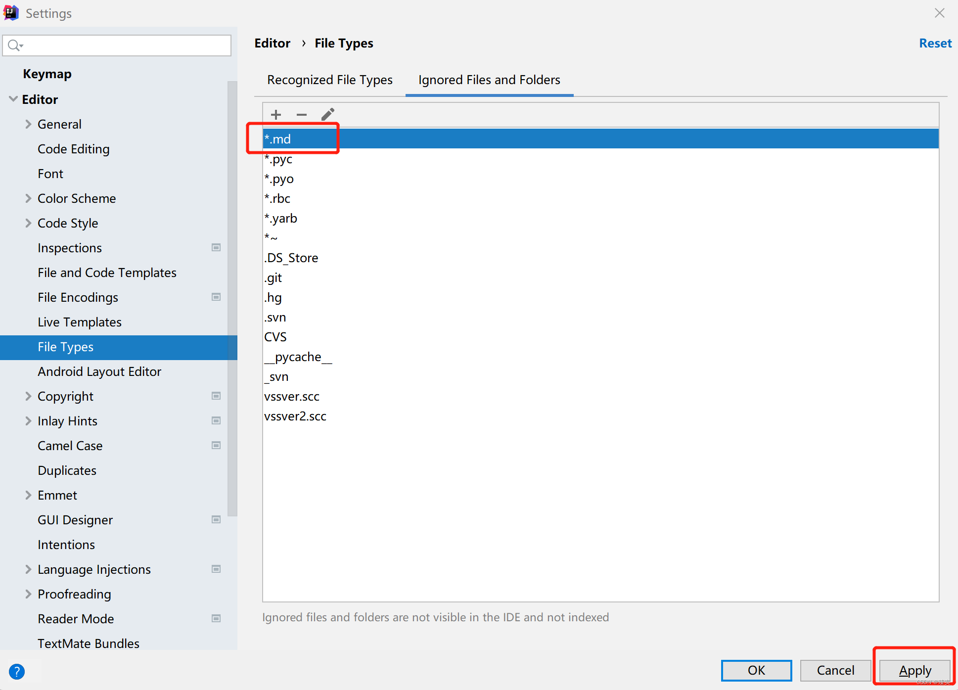The height and width of the screenshot is (690, 958).
Task: Select the *.pyo pattern row
Action: [x=600, y=179]
